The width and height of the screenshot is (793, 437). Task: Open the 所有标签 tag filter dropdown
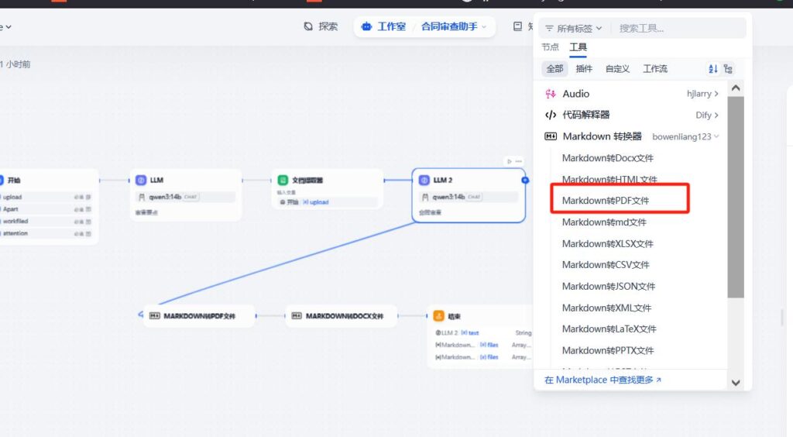(574, 28)
